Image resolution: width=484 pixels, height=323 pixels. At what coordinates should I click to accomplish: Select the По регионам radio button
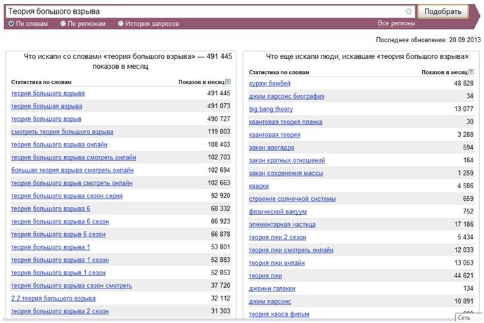[x=63, y=23]
